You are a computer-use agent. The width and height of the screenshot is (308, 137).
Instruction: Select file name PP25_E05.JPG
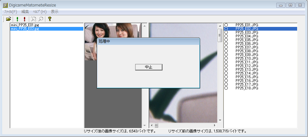[247, 40]
